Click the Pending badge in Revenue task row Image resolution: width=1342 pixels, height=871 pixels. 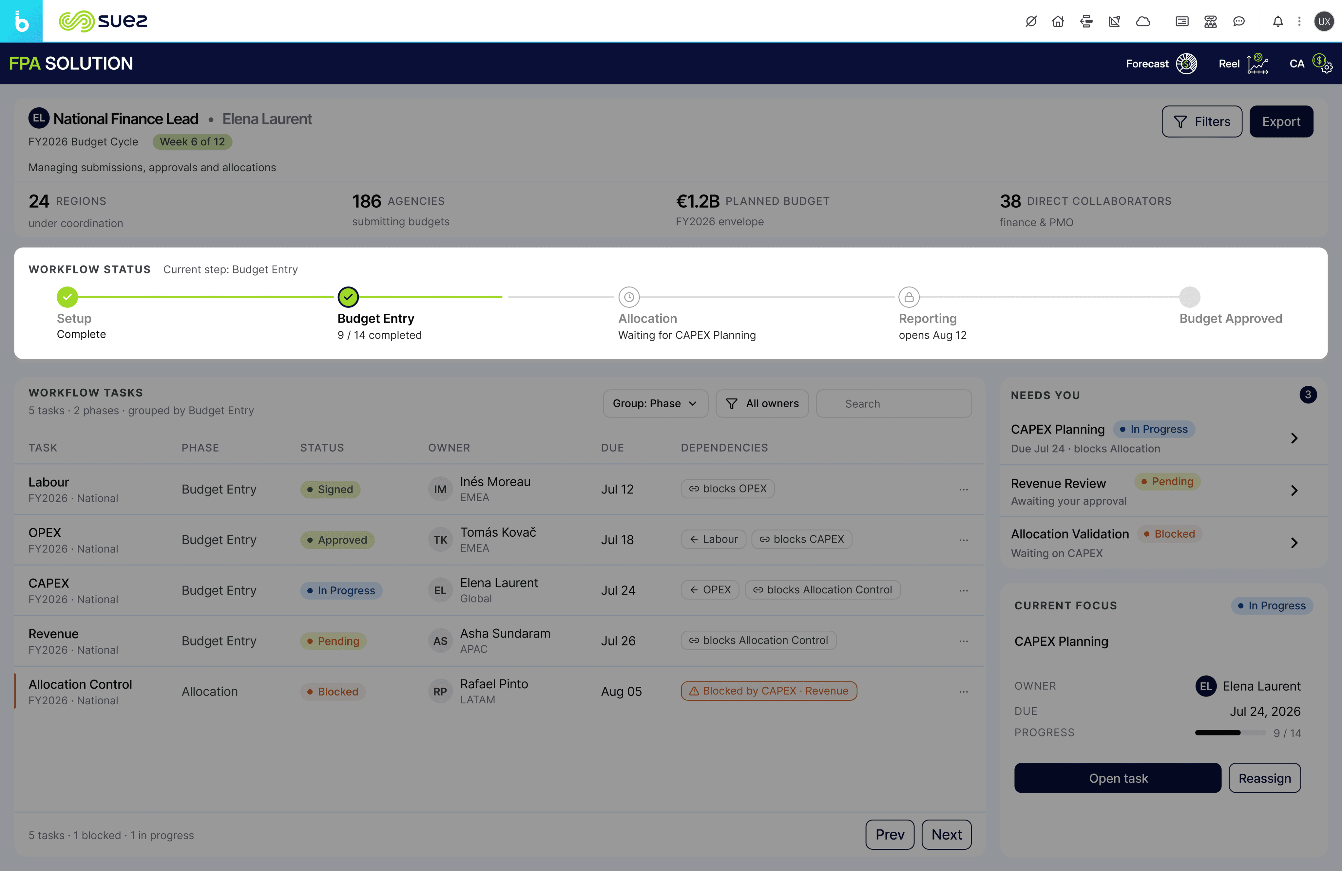pos(333,641)
